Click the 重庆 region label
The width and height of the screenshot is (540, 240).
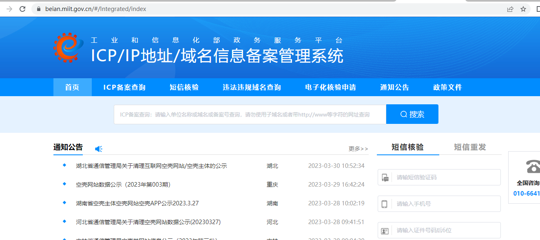(272, 185)
